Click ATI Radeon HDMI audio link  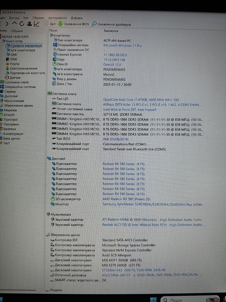[x=152, y=220]
